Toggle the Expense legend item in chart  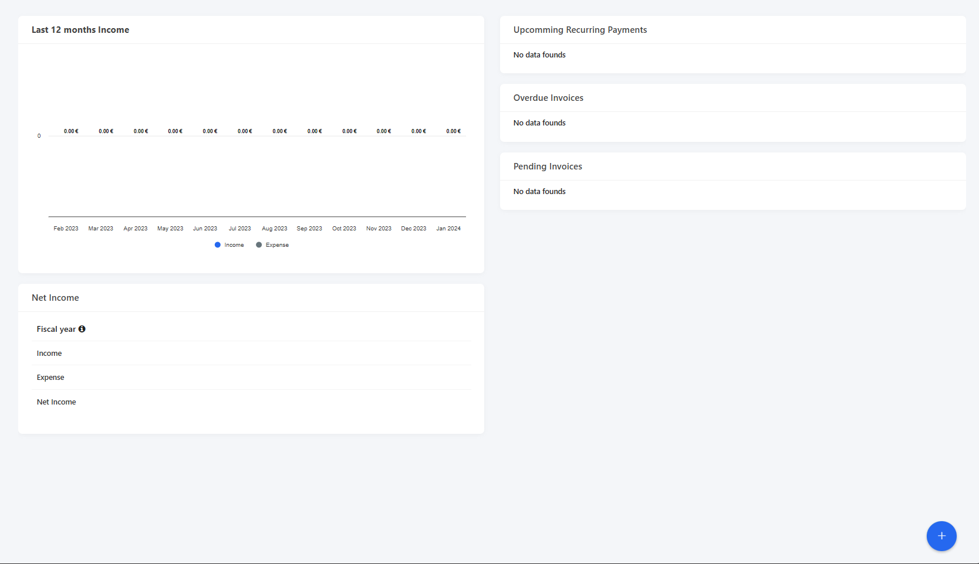(x=272, y=245)
